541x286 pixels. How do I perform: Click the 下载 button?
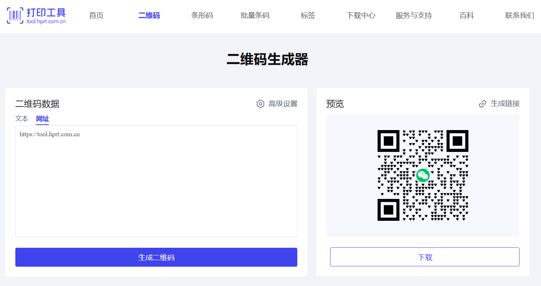[x=425, y=257]
